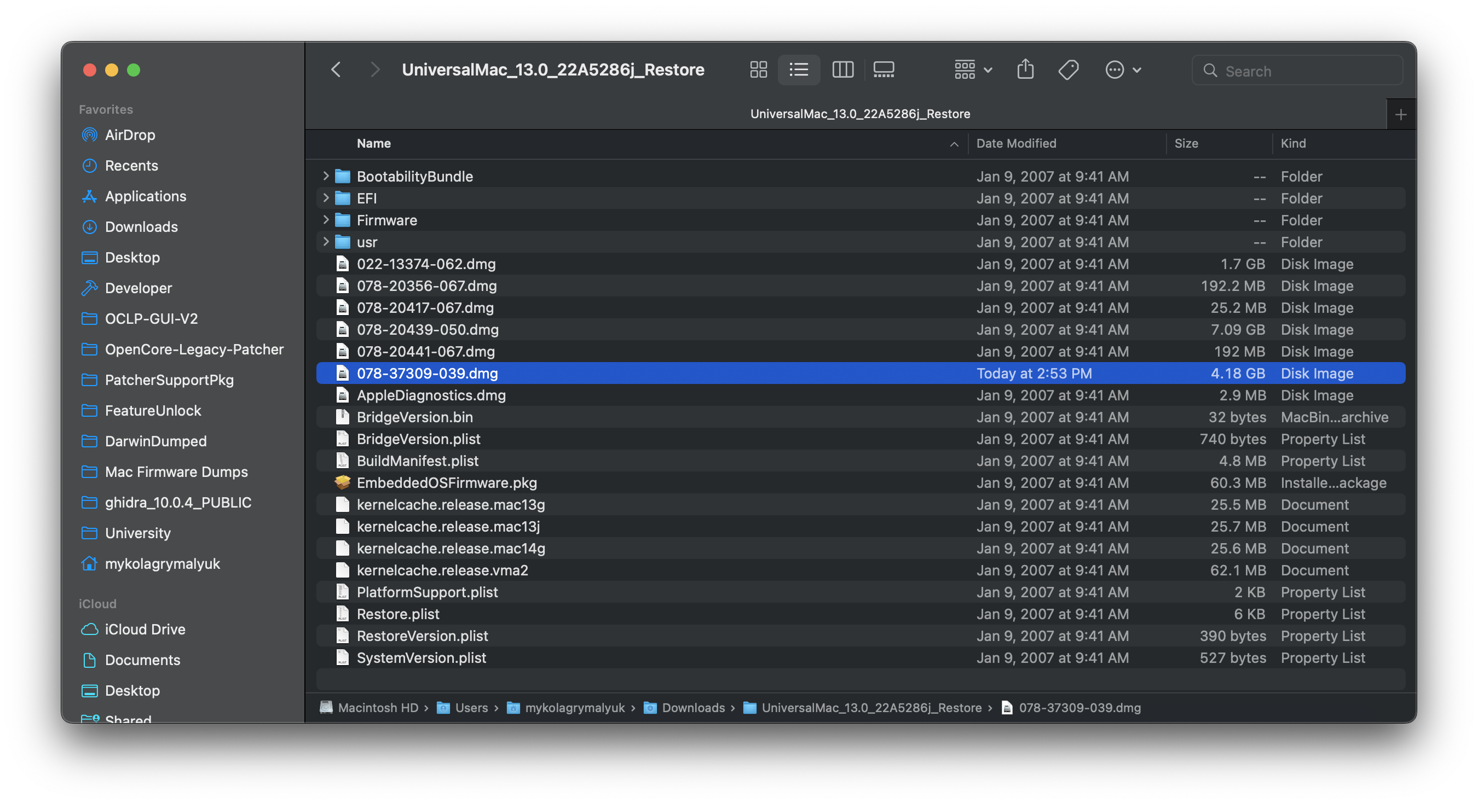Go to Downloads in path bar
This screenshot has height=804, width=1478.
click(692, 708)
